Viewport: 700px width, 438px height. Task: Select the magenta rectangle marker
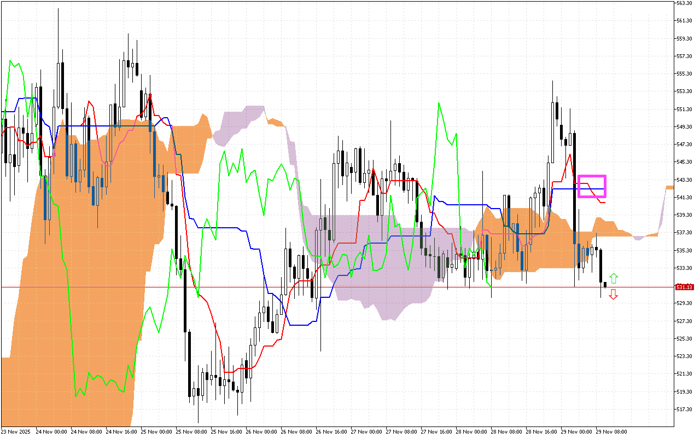[x=592, y=186]
